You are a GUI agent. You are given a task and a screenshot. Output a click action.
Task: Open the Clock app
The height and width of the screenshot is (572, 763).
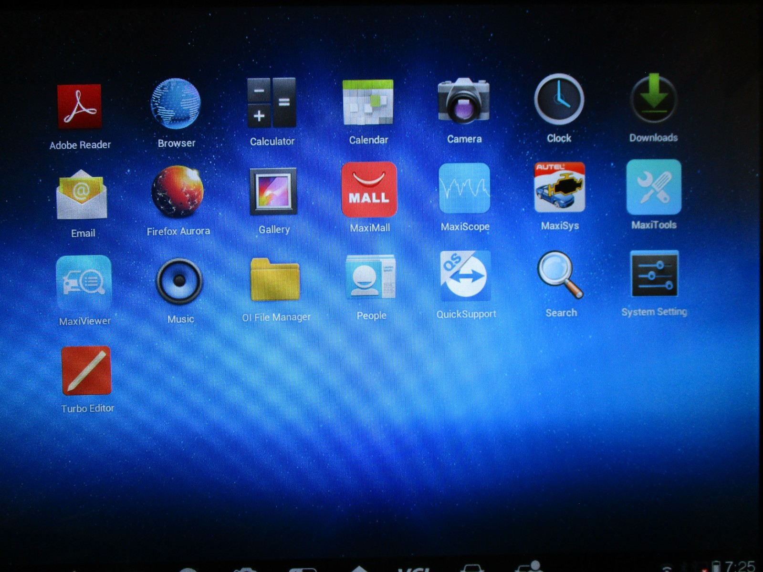(559, 99)
